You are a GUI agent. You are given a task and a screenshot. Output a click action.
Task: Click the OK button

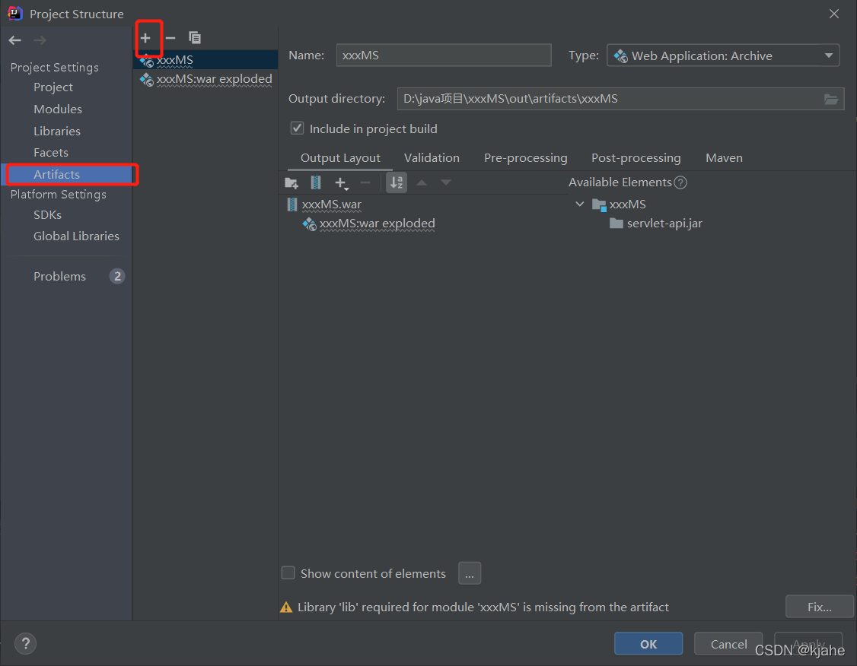point(648,644)
